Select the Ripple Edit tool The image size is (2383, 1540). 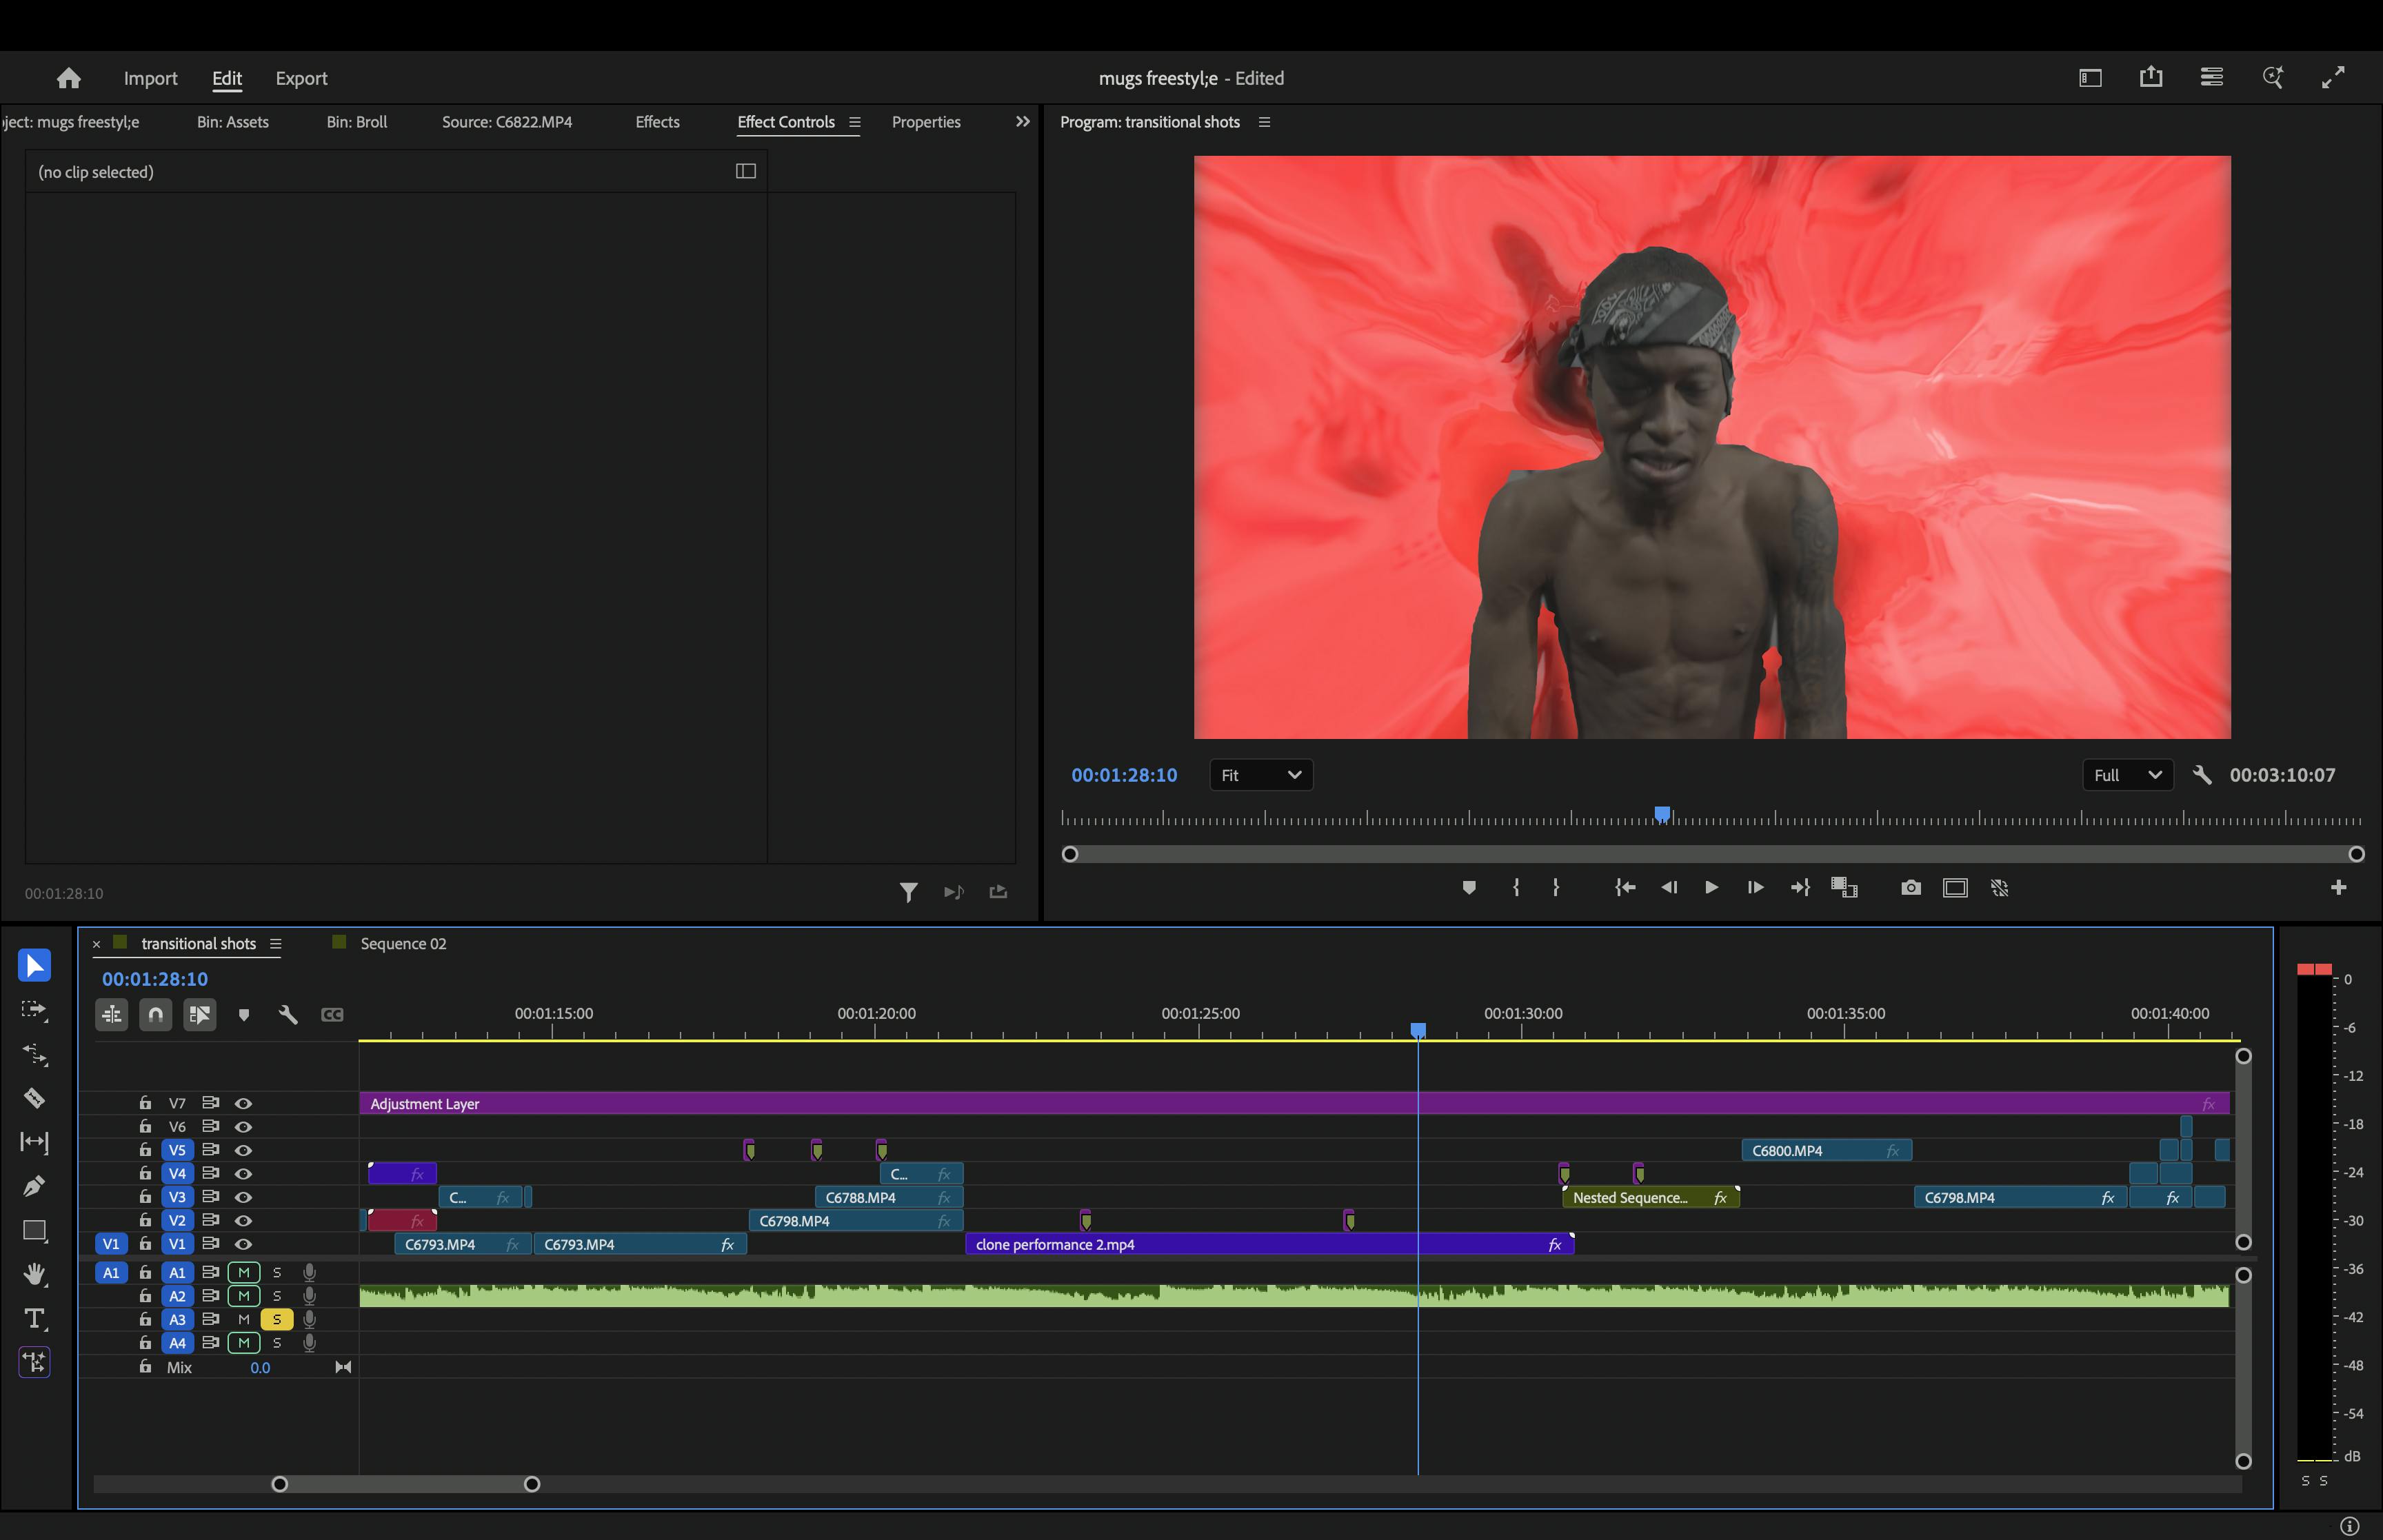click(x=34, y=1054)
